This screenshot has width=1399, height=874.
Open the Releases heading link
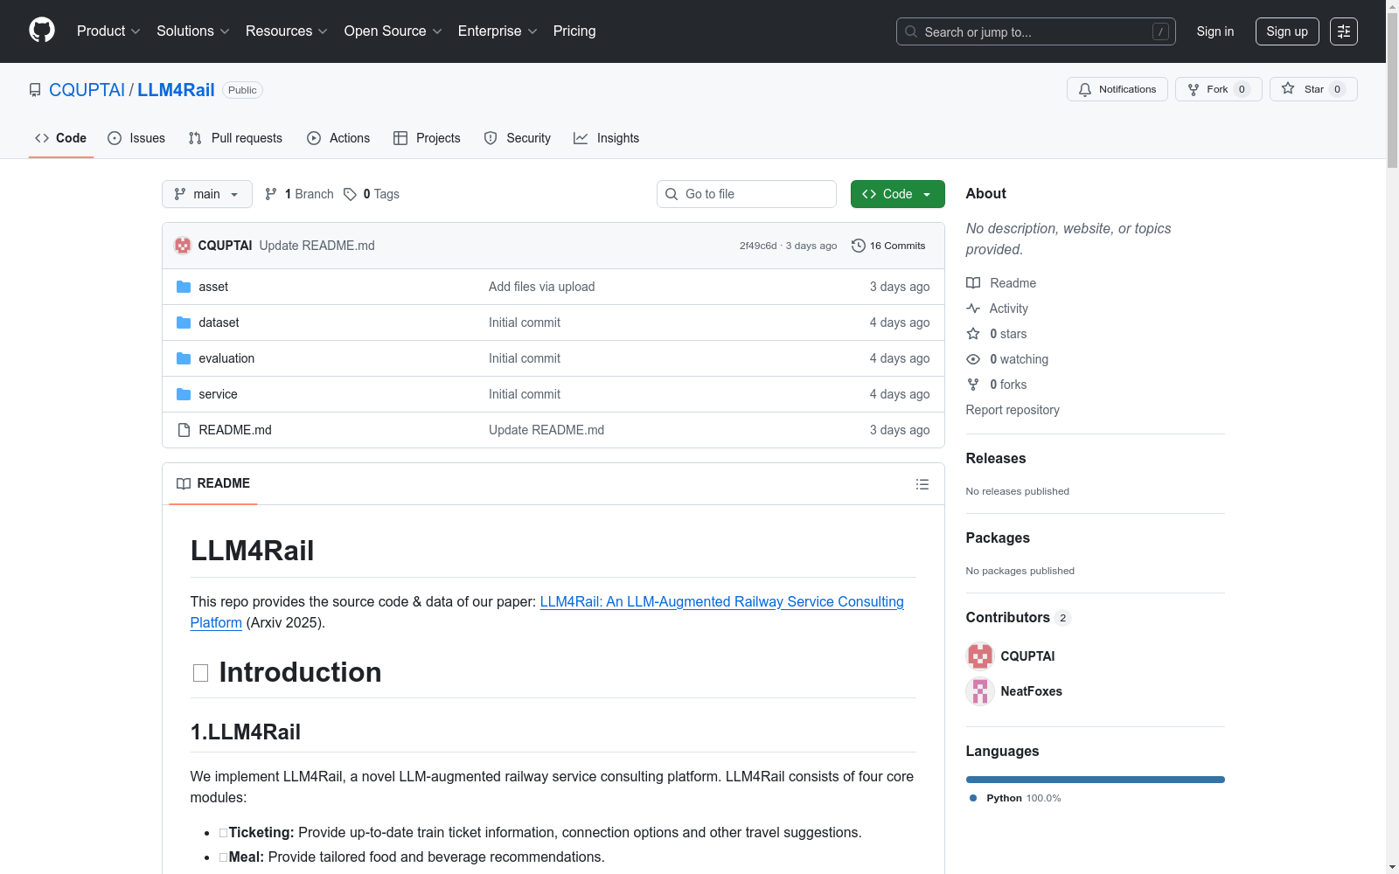(996, 458)
